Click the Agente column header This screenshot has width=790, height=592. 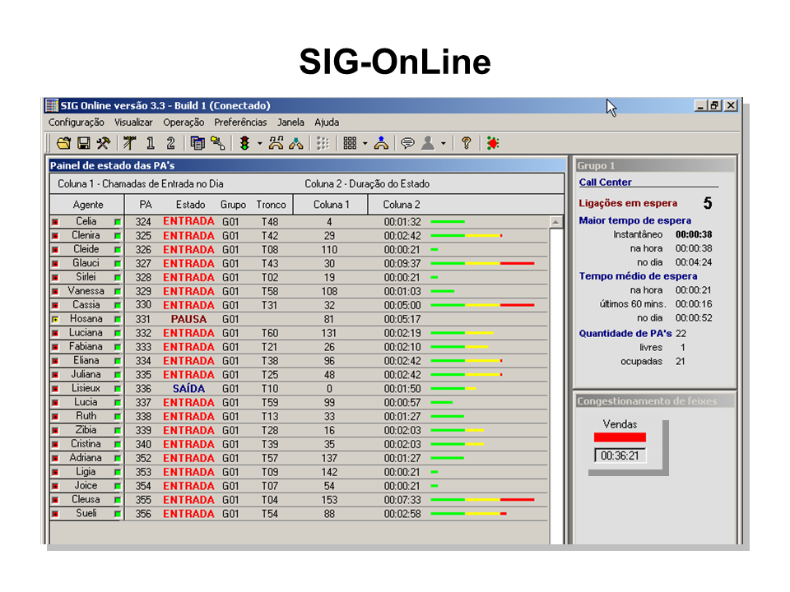[87, 205]
